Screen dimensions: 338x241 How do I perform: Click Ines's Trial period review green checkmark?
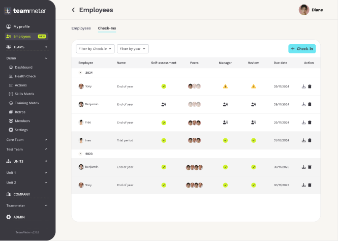253,140
